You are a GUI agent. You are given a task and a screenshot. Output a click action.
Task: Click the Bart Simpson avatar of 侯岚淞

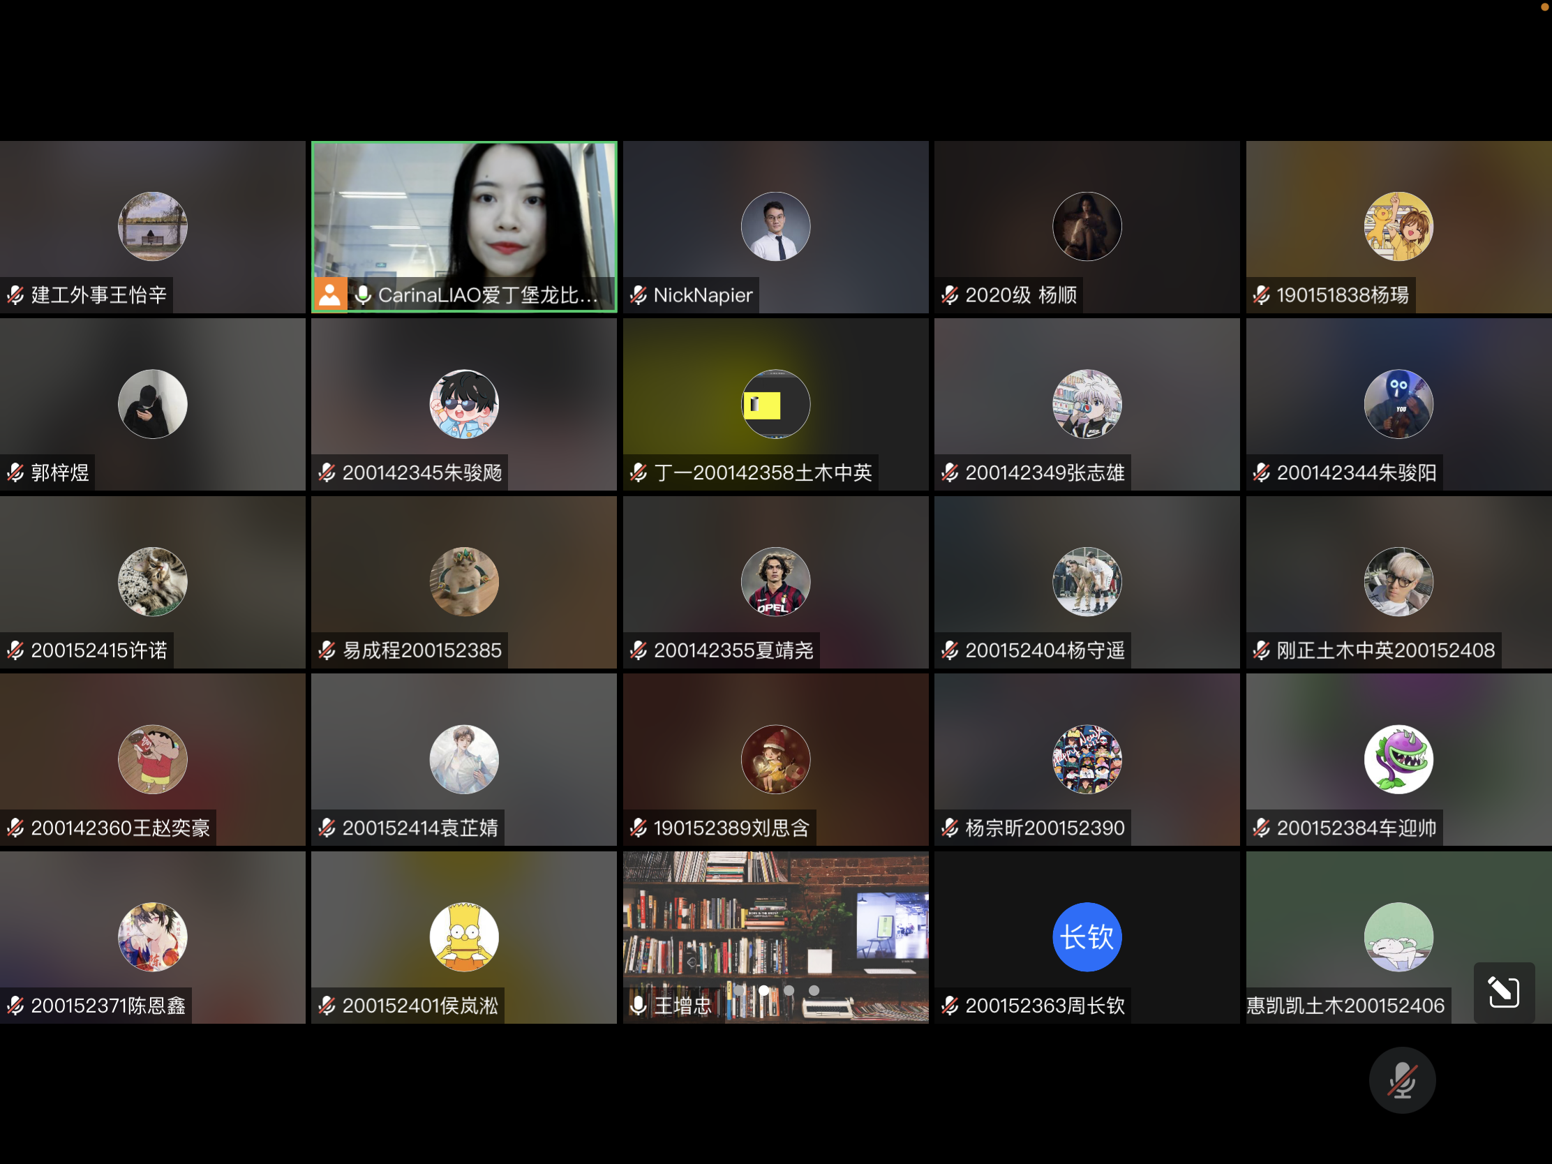point(465,937)
